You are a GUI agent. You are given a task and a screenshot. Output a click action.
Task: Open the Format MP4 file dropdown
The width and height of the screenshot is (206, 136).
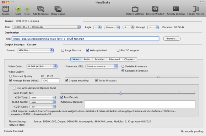(x=35, y=50)
